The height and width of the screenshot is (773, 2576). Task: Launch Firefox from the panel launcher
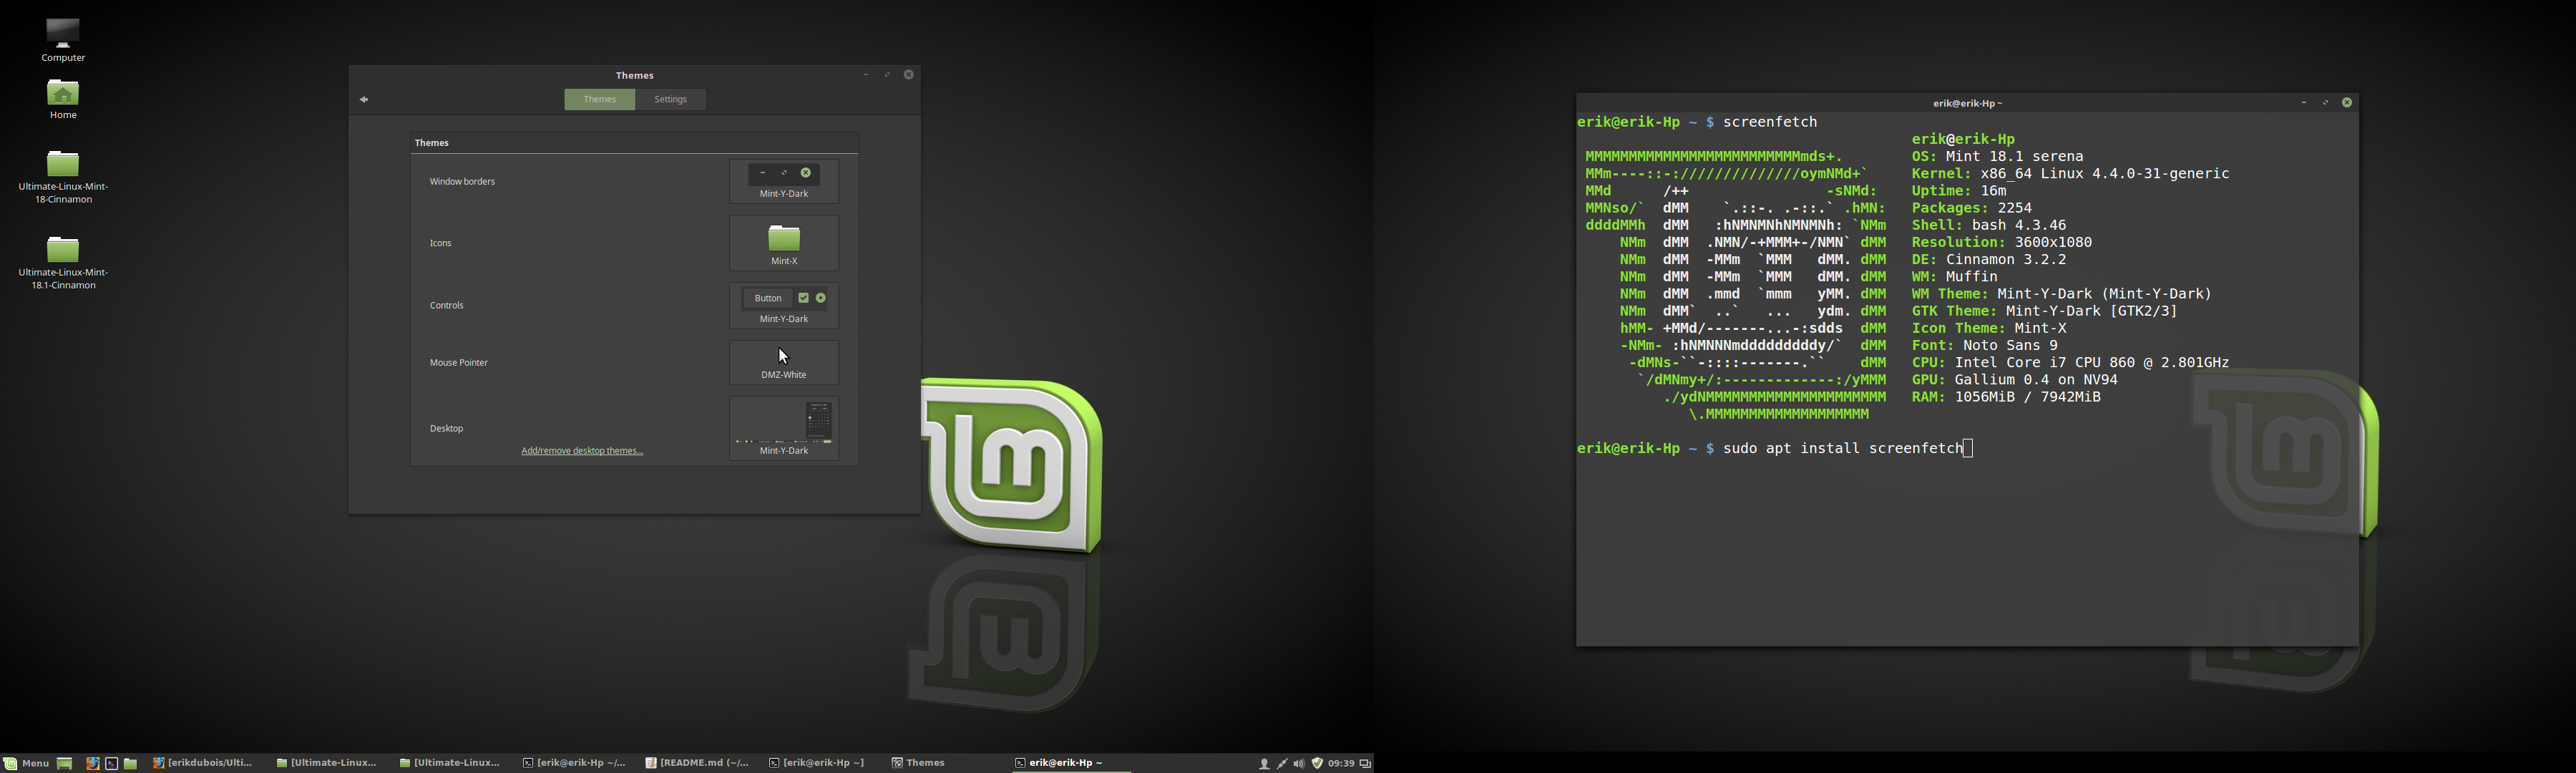[92, 763]
